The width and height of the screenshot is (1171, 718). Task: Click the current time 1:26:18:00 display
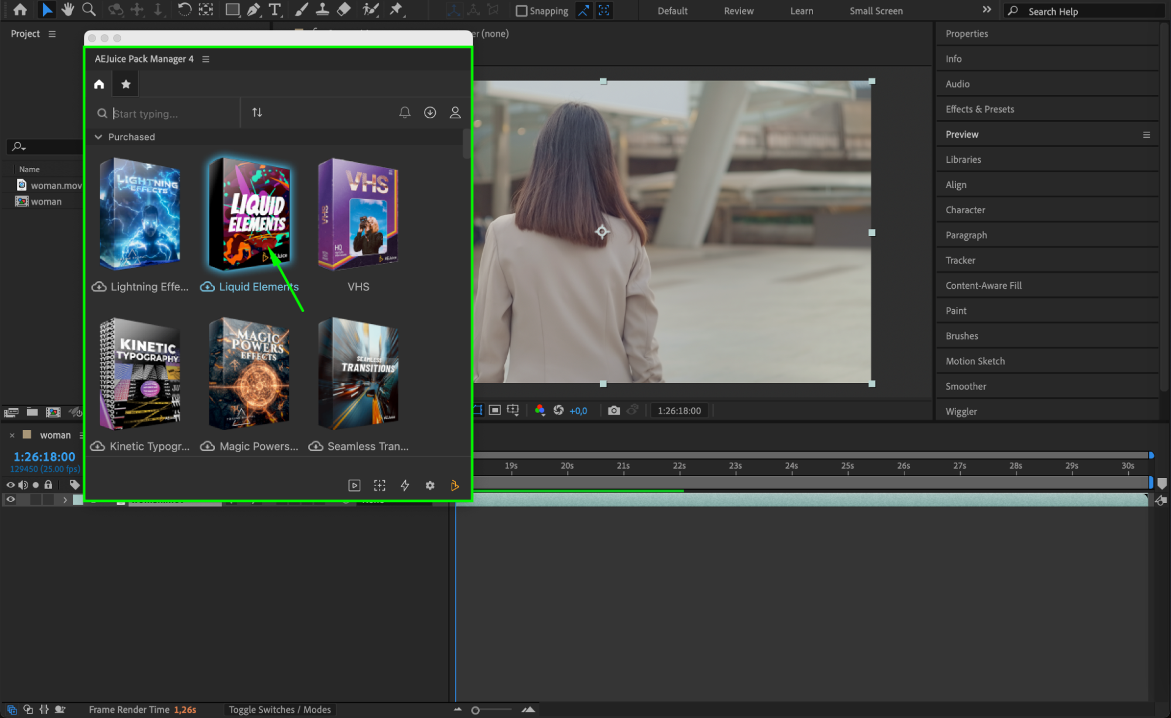45,457
